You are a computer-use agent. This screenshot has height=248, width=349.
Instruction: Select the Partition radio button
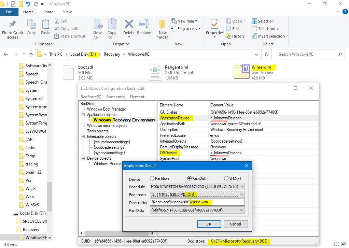[152, 178]
